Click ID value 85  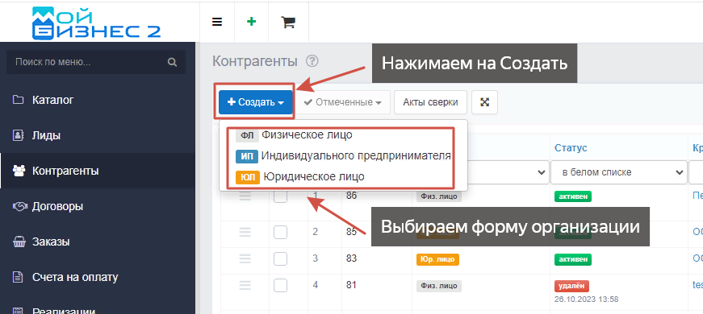point(352,231)
